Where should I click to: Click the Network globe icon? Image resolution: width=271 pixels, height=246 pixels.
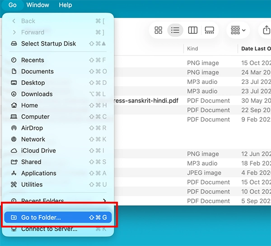pyautogui.click(x=14, y=139)
